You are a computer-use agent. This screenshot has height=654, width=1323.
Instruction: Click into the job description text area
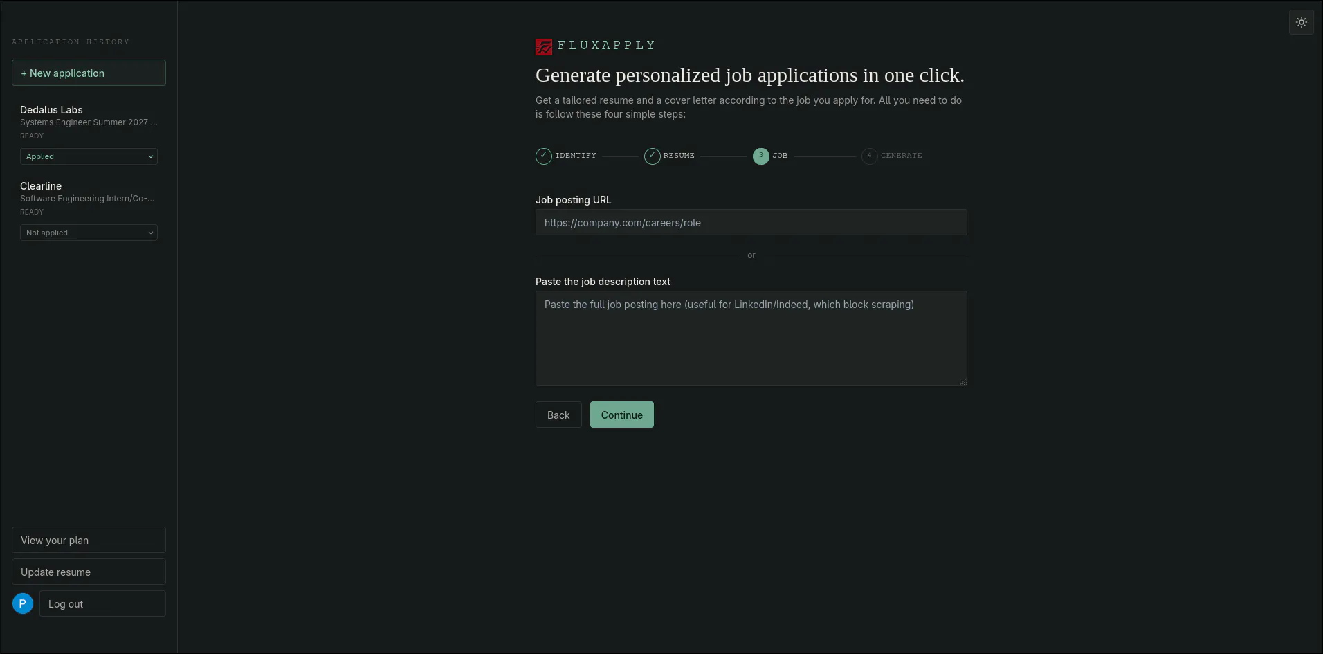pyautogui.click(x=751, y=338)
